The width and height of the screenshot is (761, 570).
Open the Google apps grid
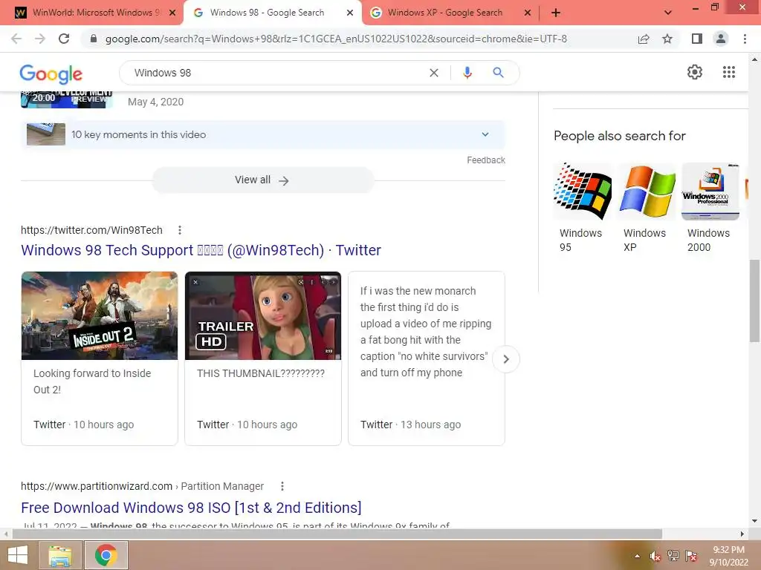(x=729, y=72)
